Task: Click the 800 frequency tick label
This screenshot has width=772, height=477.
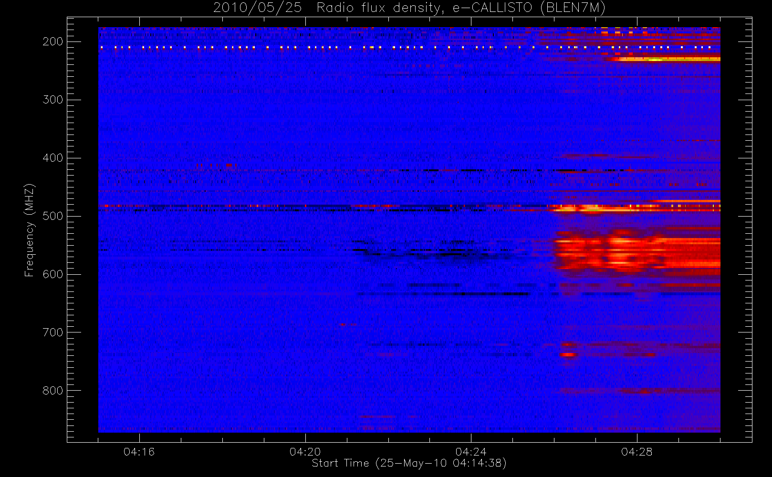Action: (x=52, y=391)
